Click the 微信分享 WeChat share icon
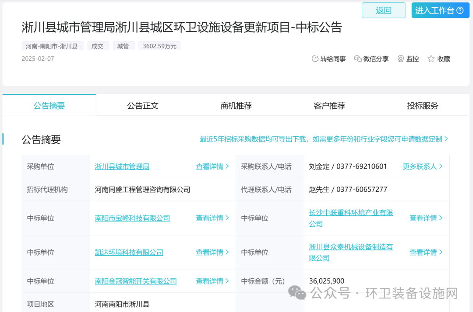Viewport: 473px width, 312px height. [x=358, y=59]
